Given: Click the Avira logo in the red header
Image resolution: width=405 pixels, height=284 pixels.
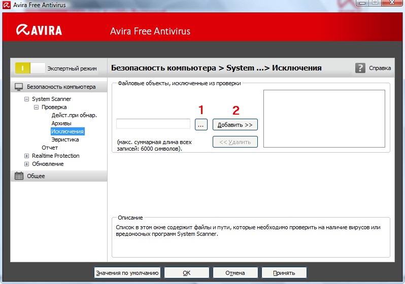Looking at the screenshot, I should pyautogui.click(x=39, y=30).
